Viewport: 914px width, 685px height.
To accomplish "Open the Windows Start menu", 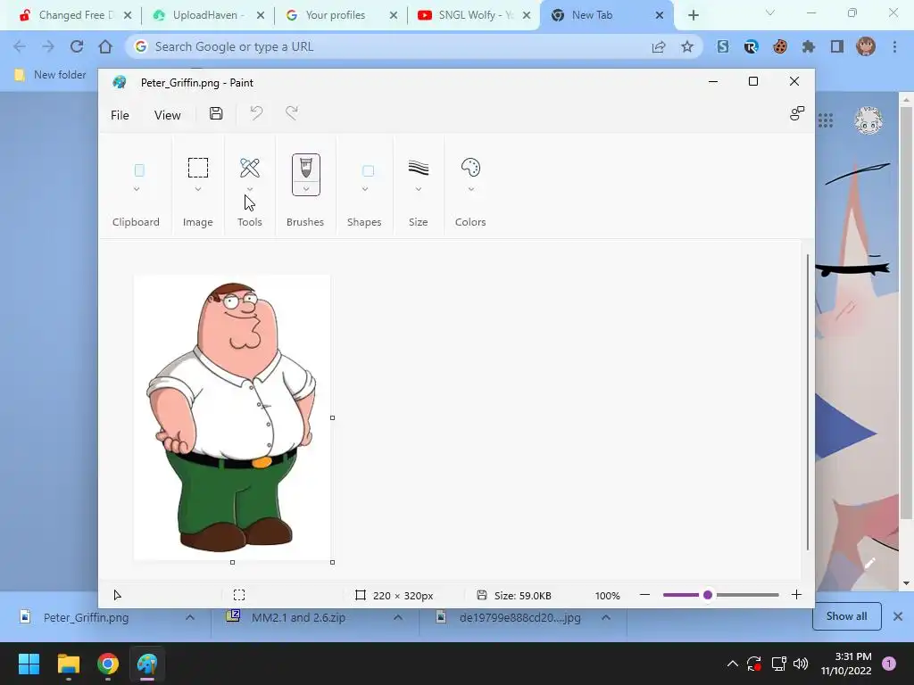I will click(x=29, y=664).
